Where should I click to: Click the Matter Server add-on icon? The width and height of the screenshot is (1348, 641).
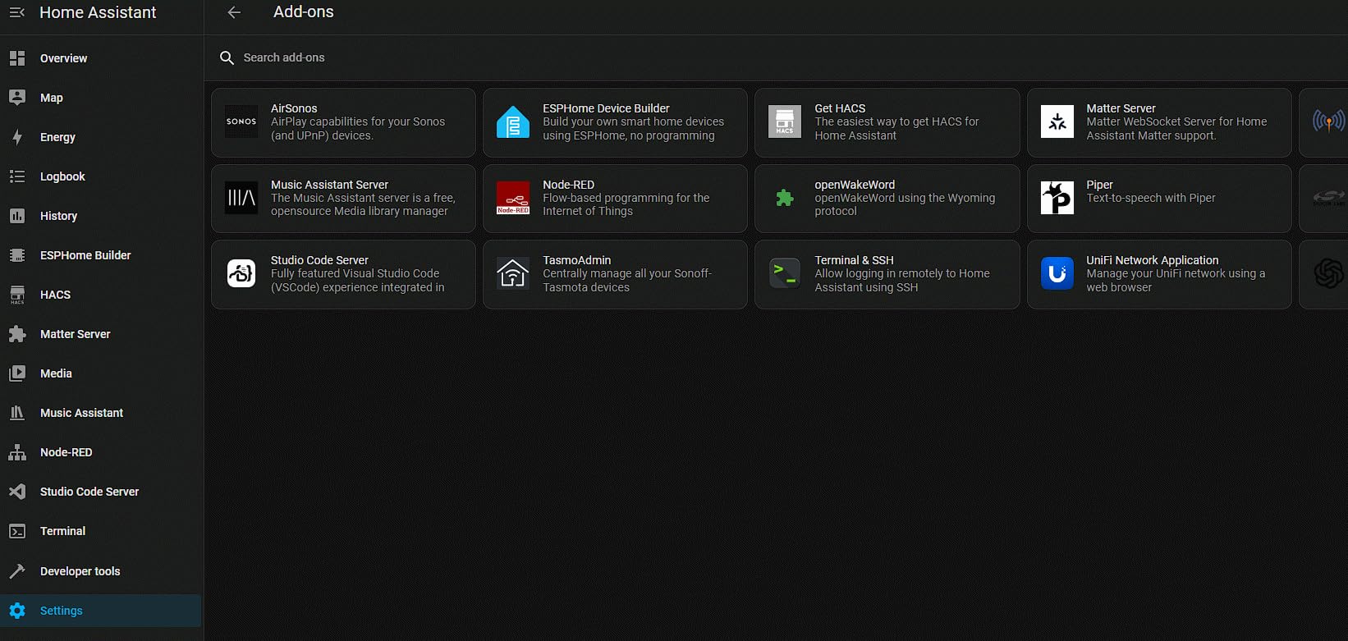click(1057, 122)
